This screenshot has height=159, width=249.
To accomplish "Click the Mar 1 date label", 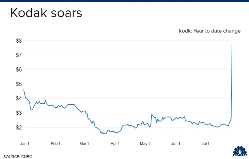I will (83, 144).
